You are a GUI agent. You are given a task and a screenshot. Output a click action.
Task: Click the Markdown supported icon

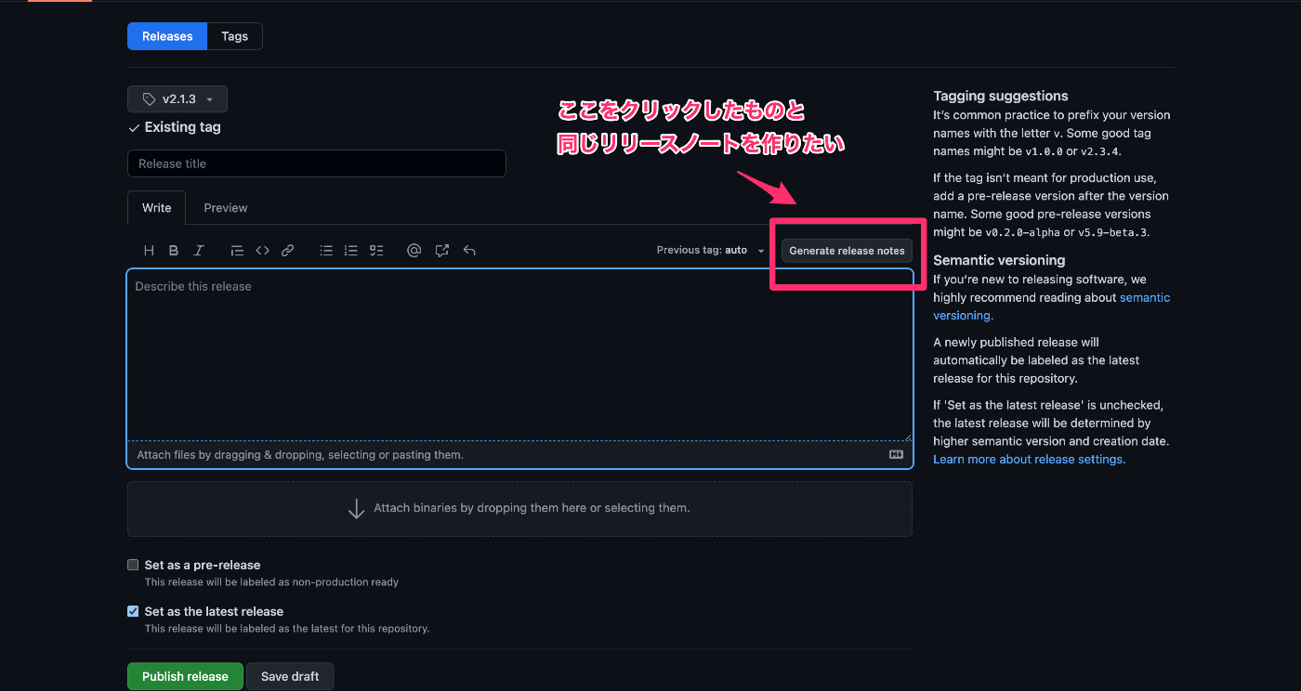pyautogui.click(x=895, y=454)
